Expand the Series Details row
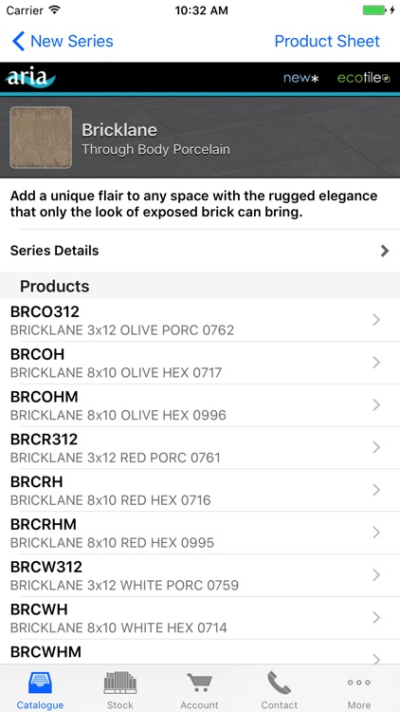The height and width of the screenshot is (712, 400). (x=200, y=251)
